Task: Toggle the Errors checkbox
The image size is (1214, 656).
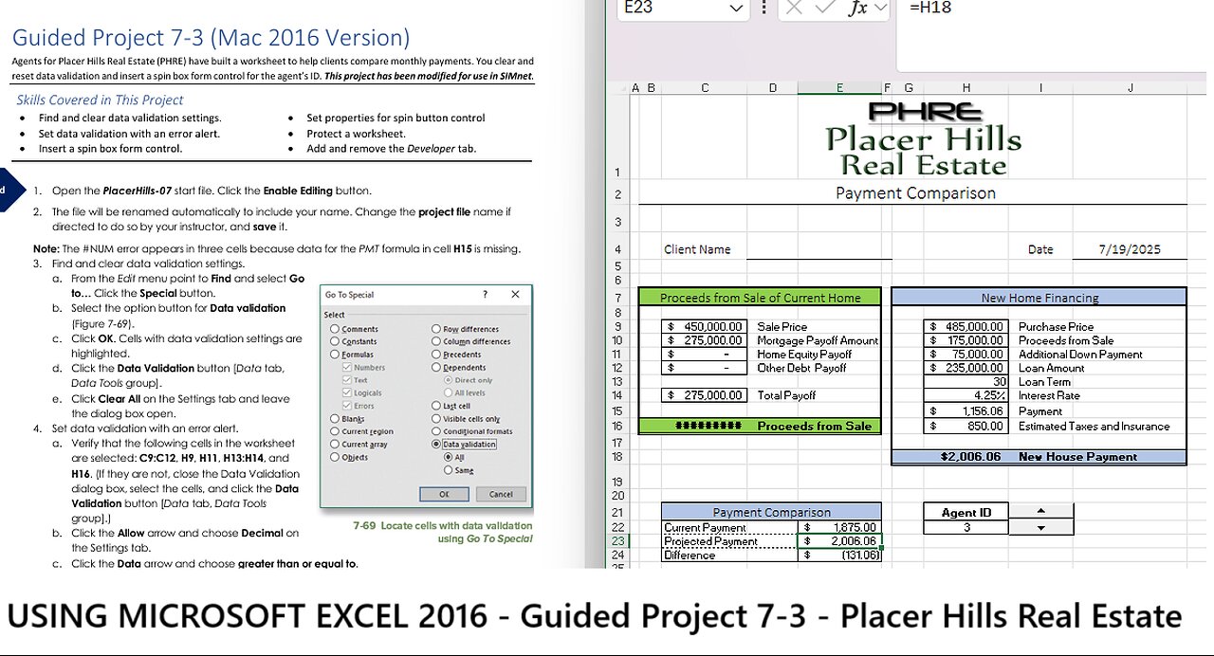Action: point(346,406)
